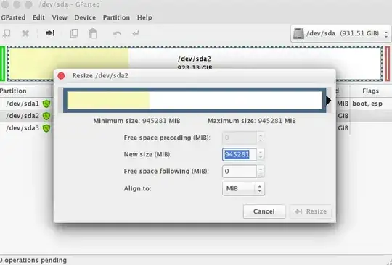Click the Undo last operation icon
The image size is (392, 265).
[x=117, y=33]
